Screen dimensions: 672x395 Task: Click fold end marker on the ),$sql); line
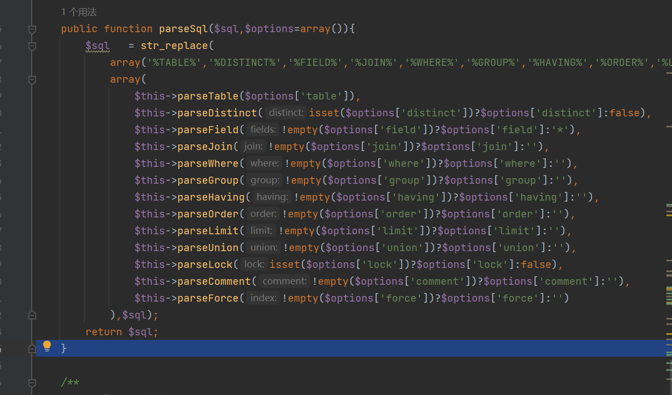coord(32,315)
